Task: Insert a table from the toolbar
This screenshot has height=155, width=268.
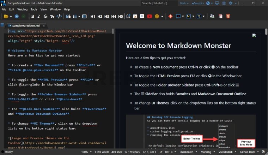Action: click(x=84, y=16)
